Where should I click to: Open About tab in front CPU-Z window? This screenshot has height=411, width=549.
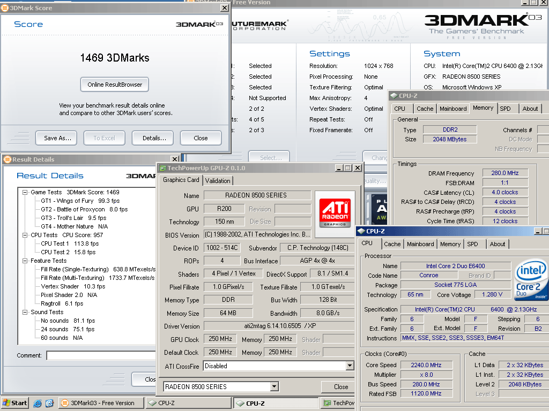pyautogui.click(x=497, y=244)
